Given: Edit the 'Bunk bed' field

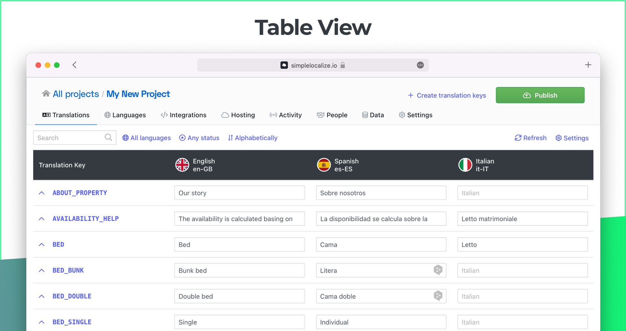Looking at the screenshot, I should pyautogui.click(x=239, y=270).
